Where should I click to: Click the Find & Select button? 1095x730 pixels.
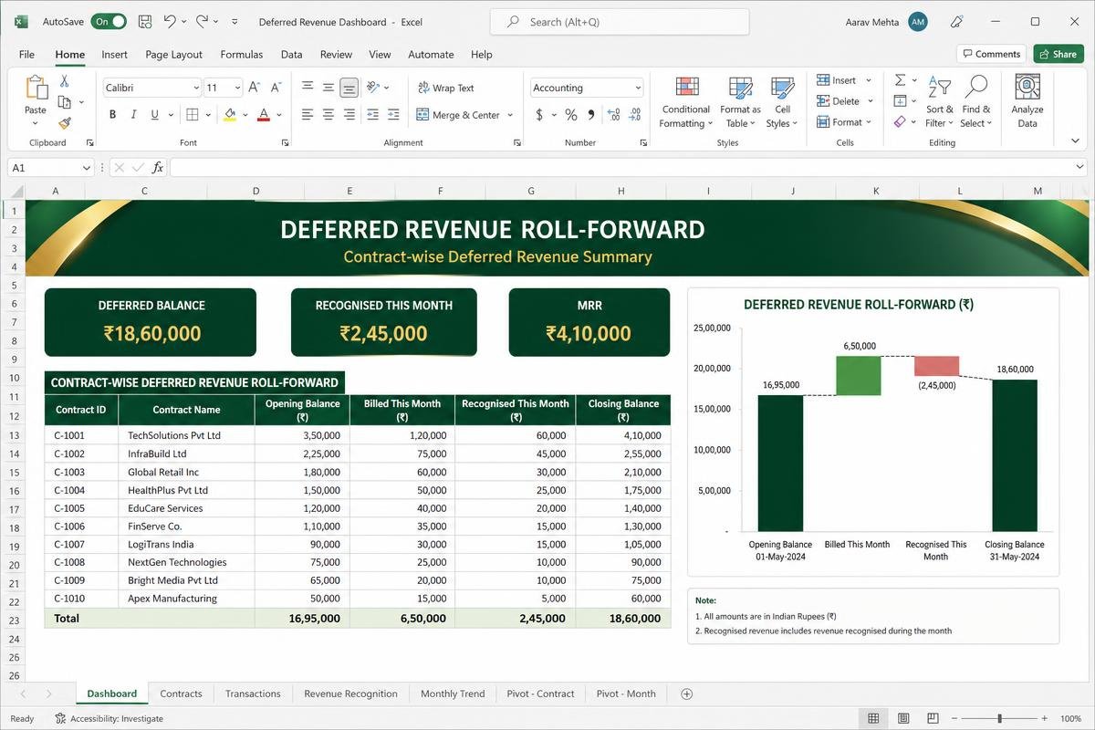975,102
